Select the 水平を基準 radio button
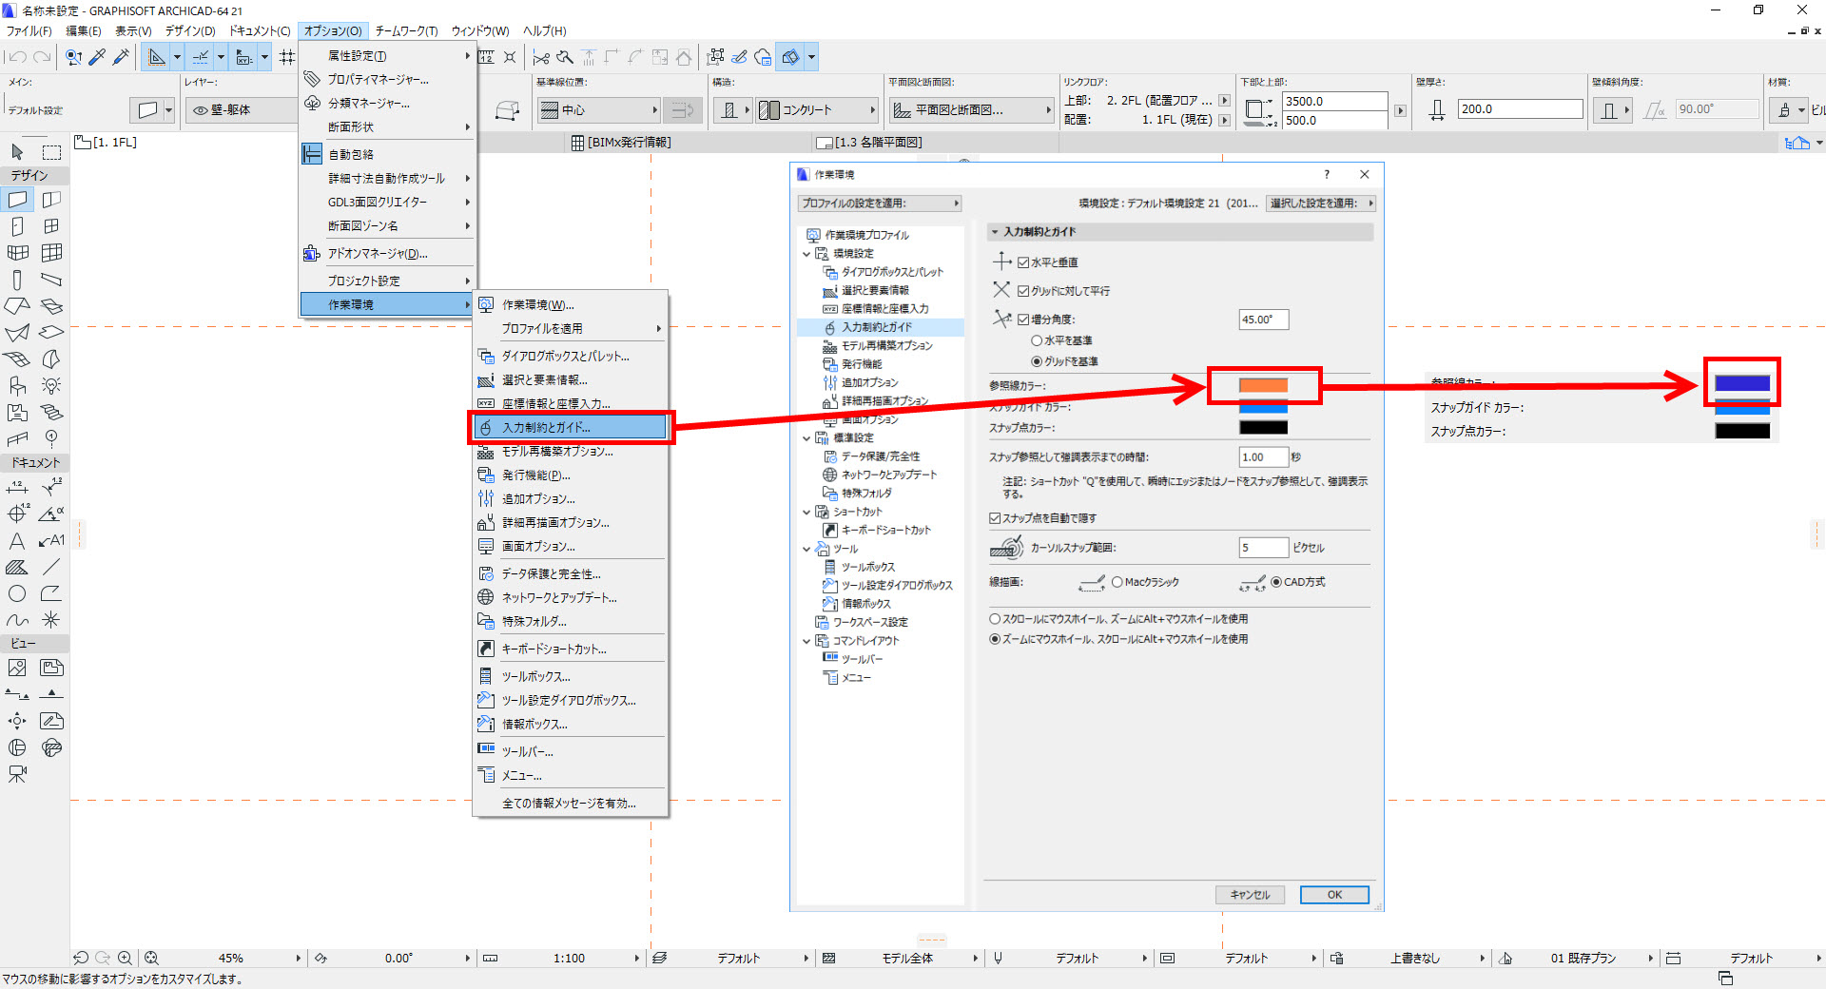Image resolution: width=1826 pixels, height=989 pixels. click(1037, 340)
